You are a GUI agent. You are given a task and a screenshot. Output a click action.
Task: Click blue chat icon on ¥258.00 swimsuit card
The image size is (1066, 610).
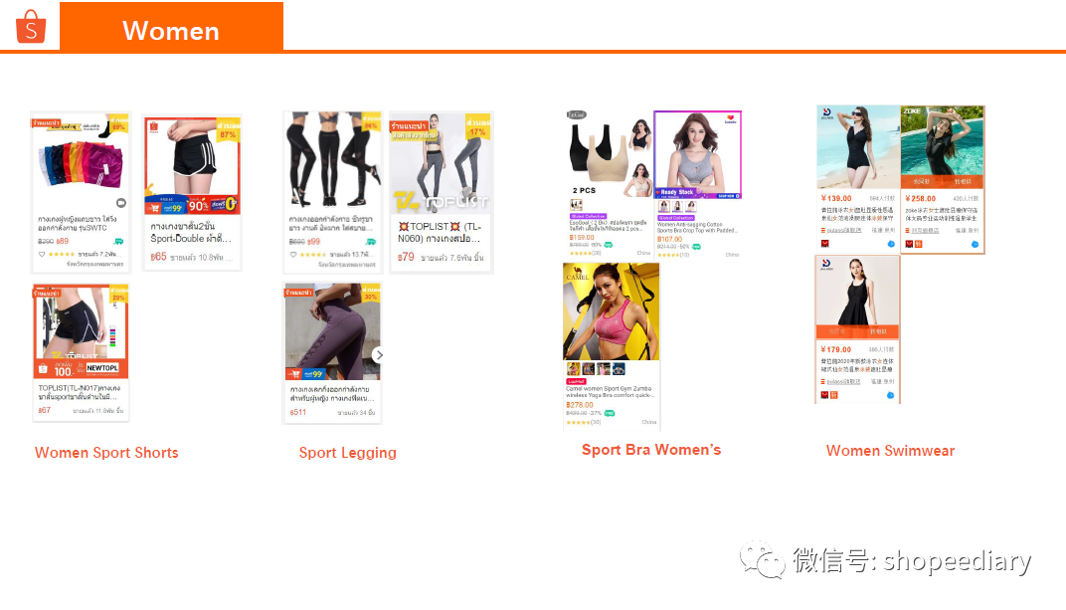975,244
